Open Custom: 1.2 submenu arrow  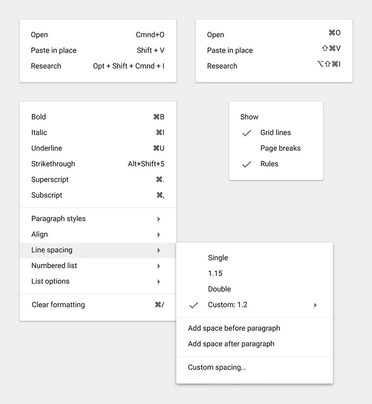(x=315, y=305)
